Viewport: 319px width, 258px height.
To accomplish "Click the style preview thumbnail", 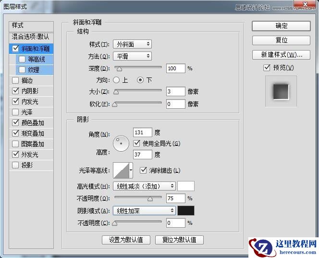I will coord(281,91).
